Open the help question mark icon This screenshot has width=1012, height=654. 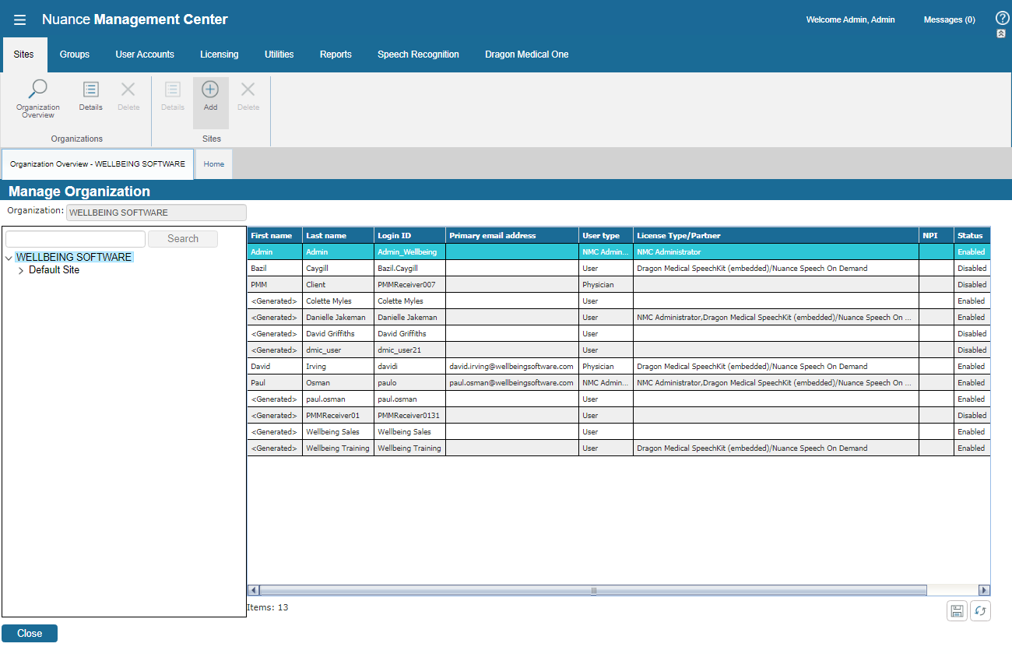click(x=1002, y=18)
